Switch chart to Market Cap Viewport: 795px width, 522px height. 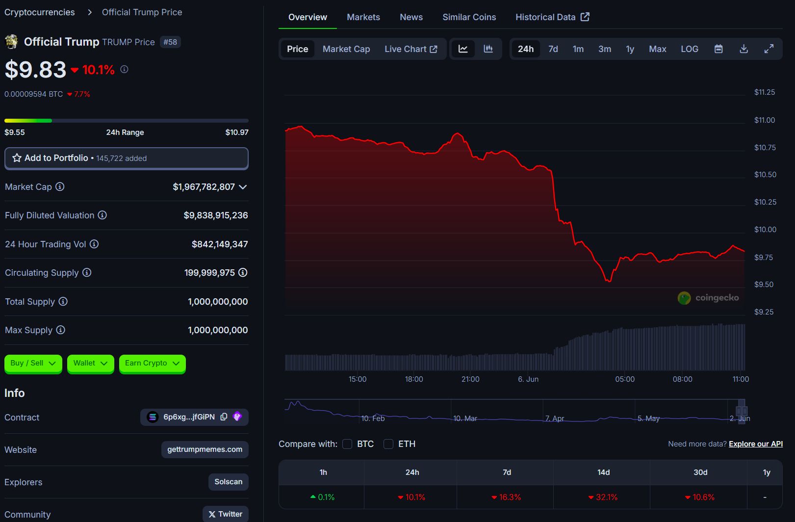(346, 49)
